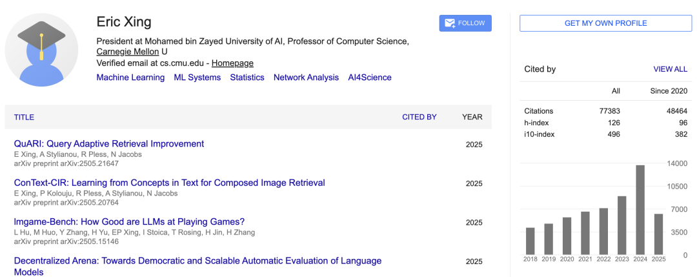Click the 2024 bar in citation chart
Image resolution: width=697 pixels, height=277 pixels.
tap(640, 210)
